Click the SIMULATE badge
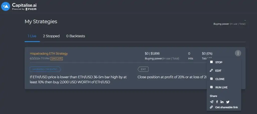The width and height of the screenshot is (257, 114). coord(56,59)
